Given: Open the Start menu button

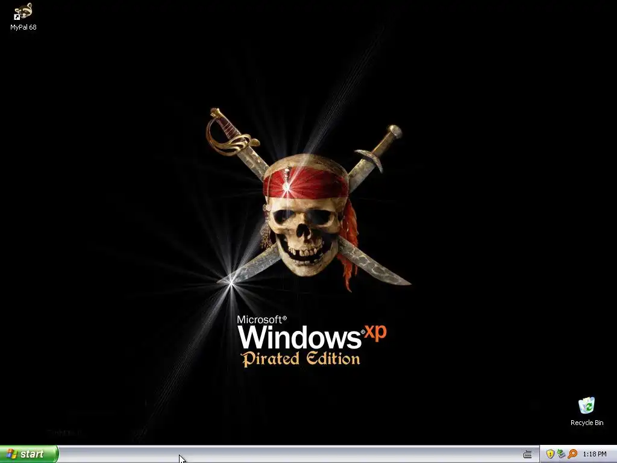Looking at the screenshot, I should click(x=29, y=454).
